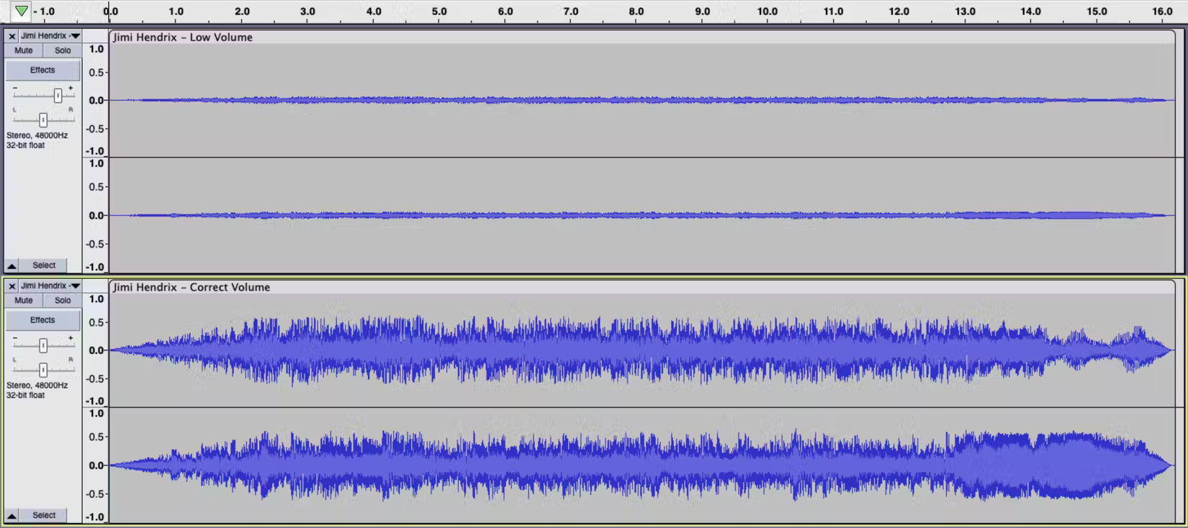
Task: Open the Correct Volume track name dropdown menu
Action: coord(50,286)
